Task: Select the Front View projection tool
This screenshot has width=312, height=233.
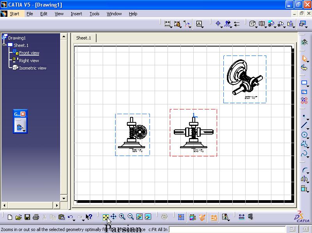Action: coord(252,24)
